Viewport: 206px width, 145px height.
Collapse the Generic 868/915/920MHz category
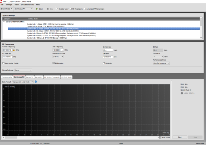click(4, 22)
